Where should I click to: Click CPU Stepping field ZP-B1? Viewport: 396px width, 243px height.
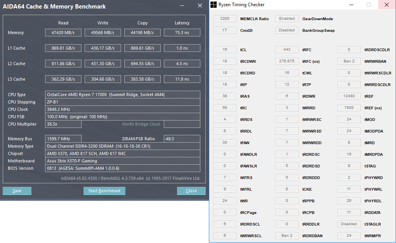click(x=122, y=102)
